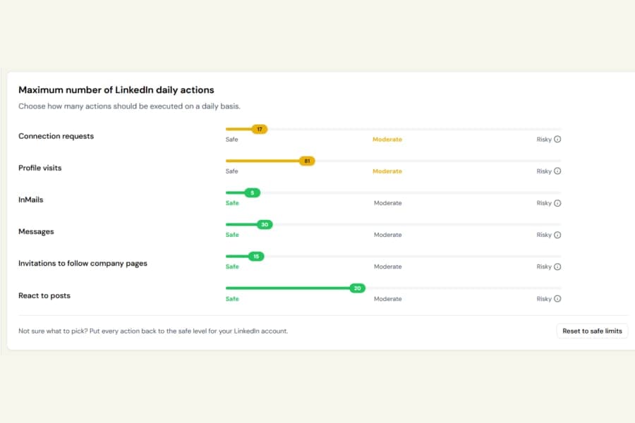Click the InMails row label
The image size is (635, 423).
point(30,200)
